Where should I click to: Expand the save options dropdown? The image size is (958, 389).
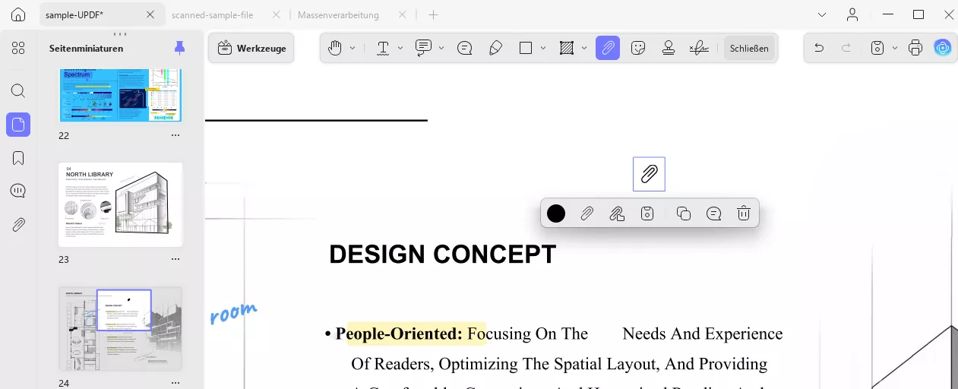click(x=895, y=48)
